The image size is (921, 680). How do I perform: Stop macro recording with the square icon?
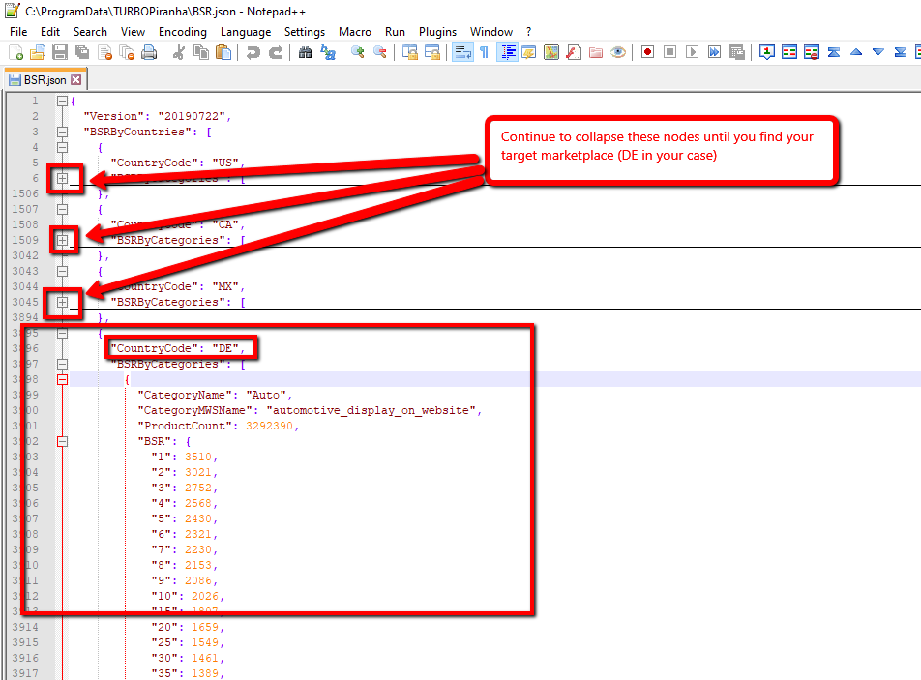point(669,52)
